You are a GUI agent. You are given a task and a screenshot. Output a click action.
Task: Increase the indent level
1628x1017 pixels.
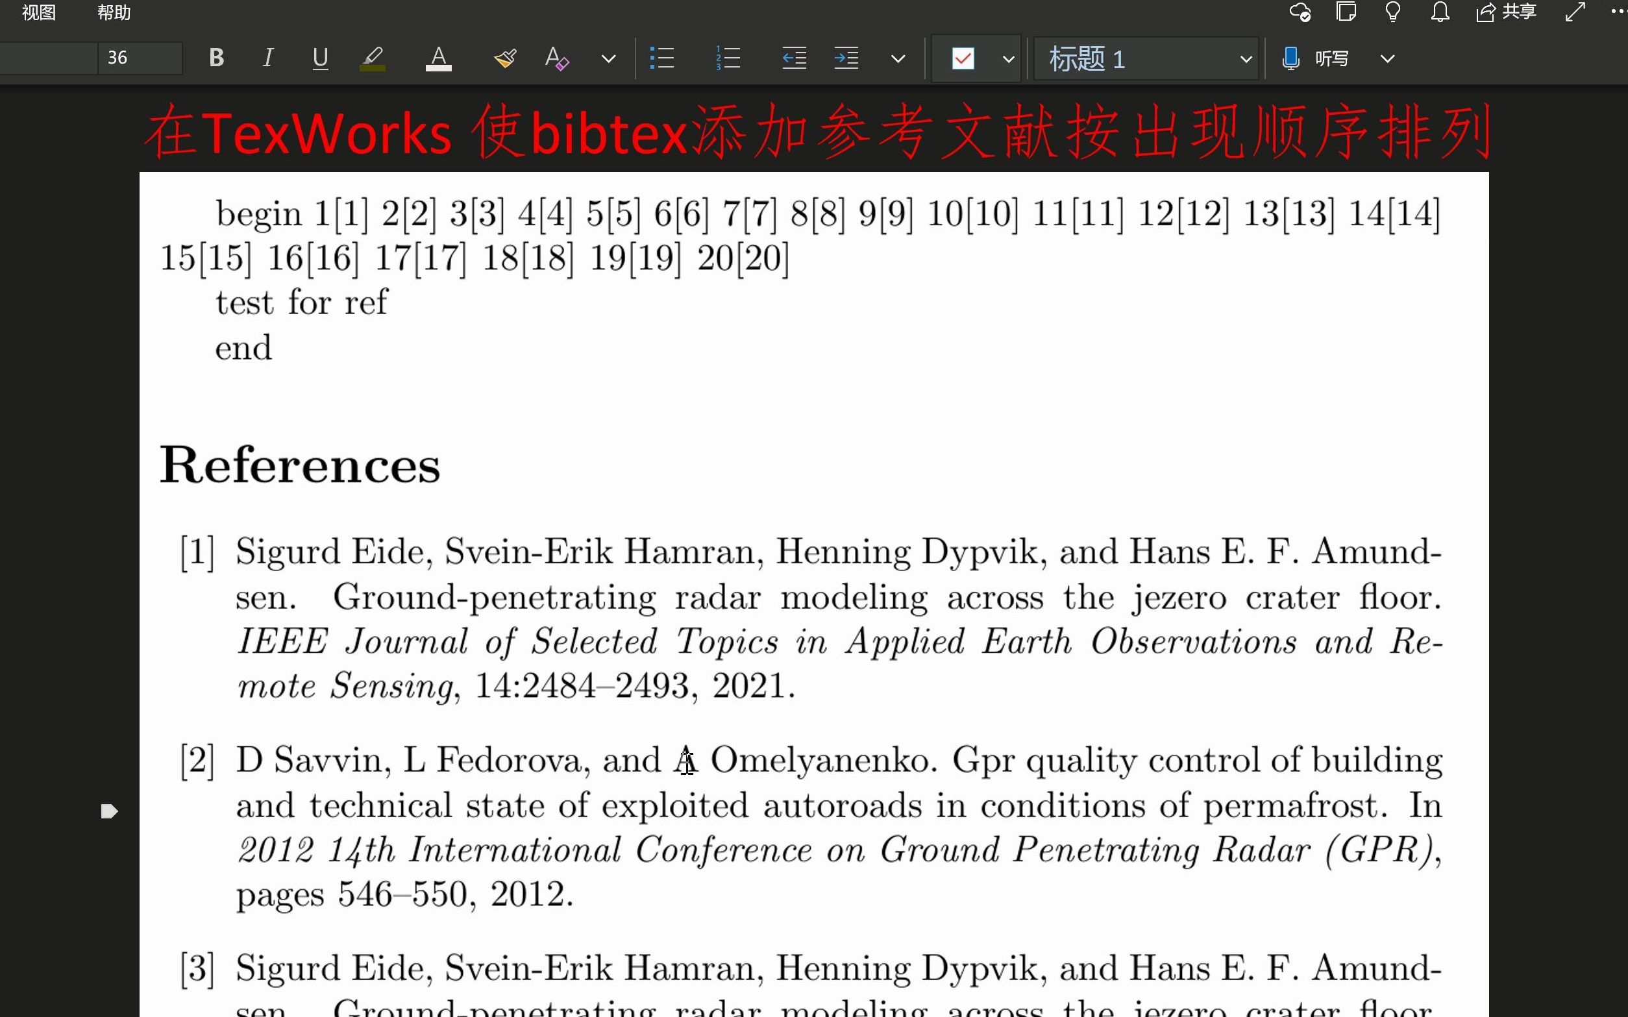846,58
